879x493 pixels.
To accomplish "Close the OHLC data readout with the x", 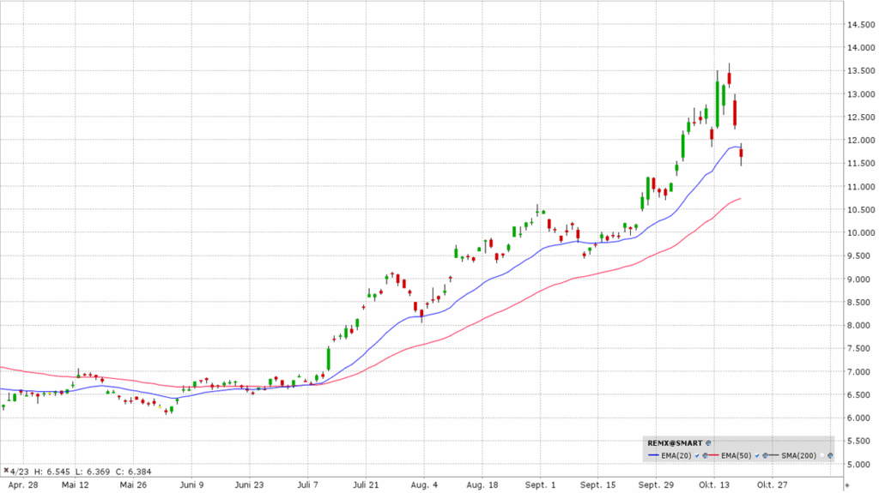I will pyautogui.click(x=6, y=471).
